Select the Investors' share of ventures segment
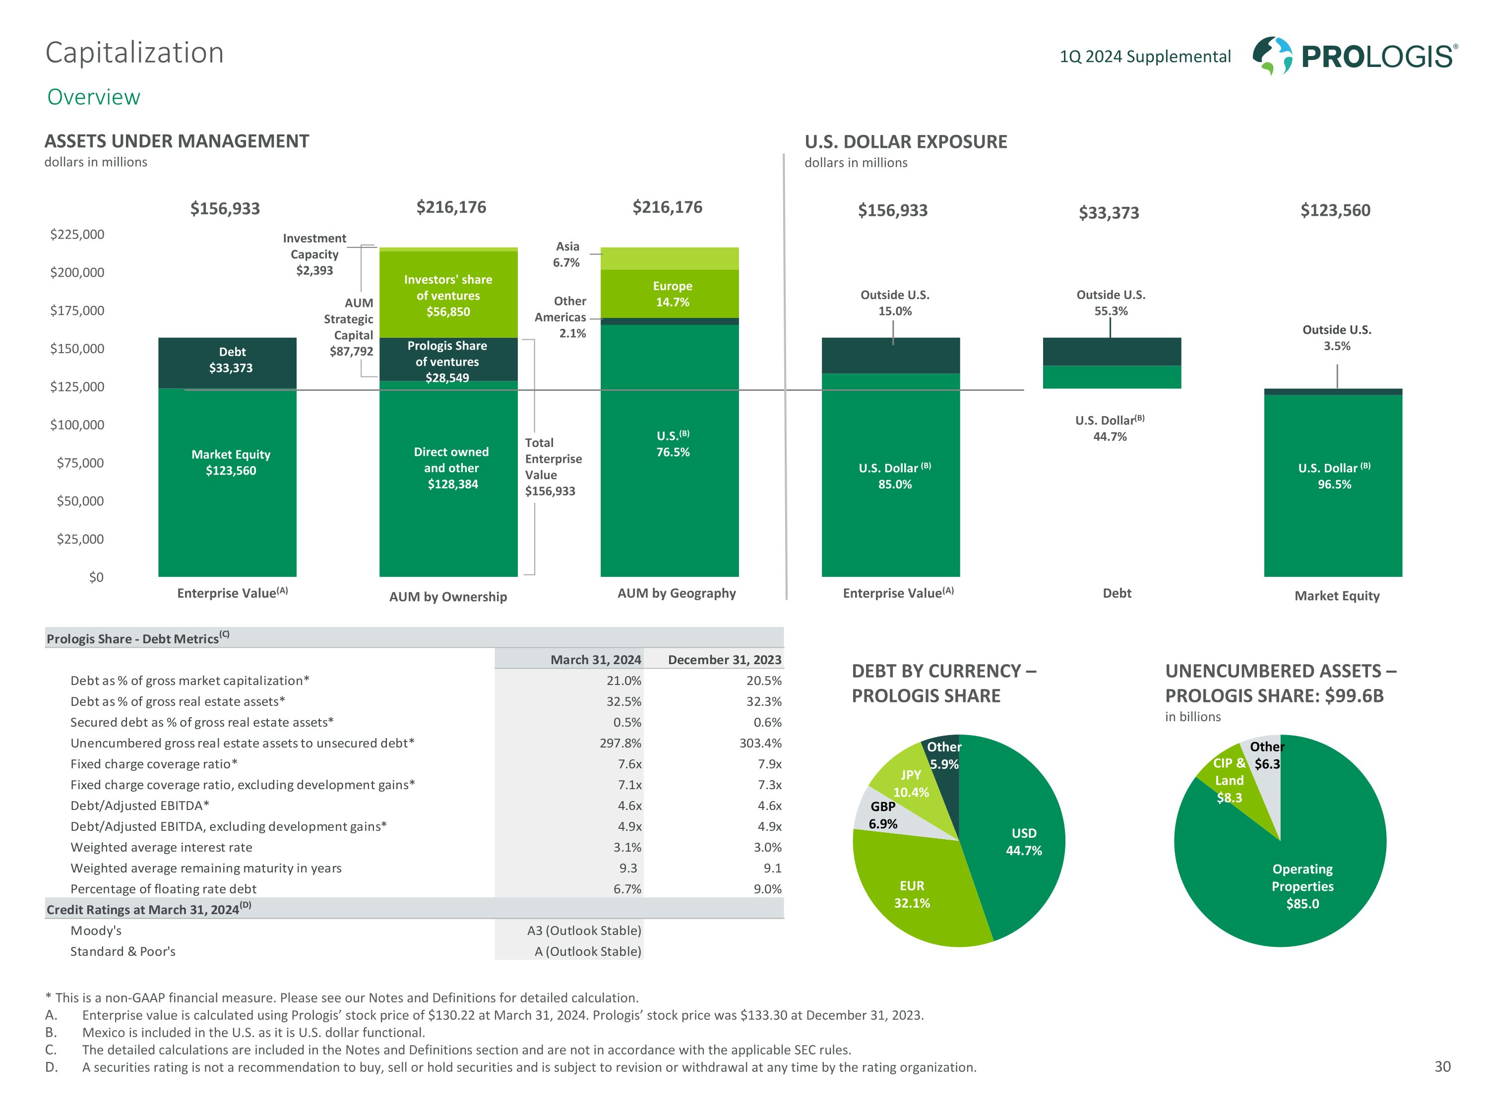 click(448, 295)
